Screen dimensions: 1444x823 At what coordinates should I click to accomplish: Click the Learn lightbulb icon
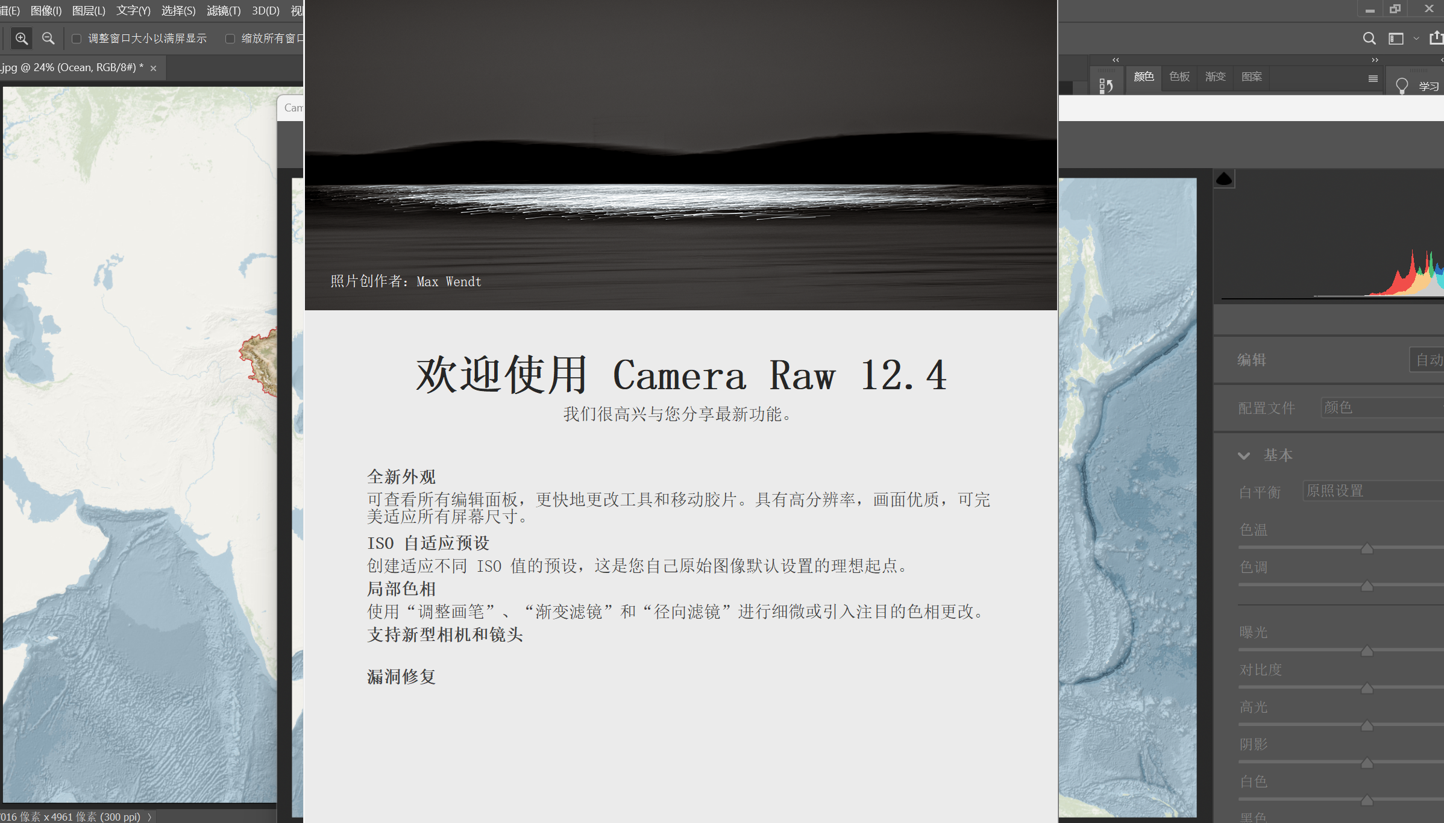[1402, 86]
